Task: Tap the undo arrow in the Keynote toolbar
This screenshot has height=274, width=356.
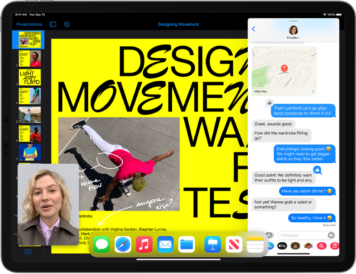Action: [67, 24]
